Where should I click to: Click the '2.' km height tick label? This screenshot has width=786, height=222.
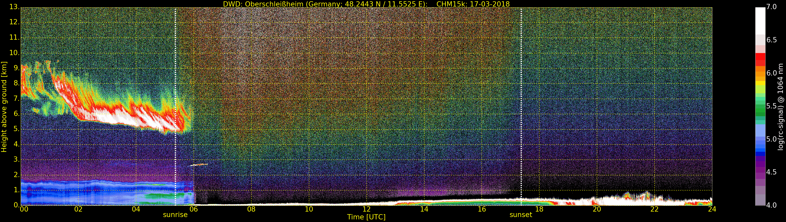(16, 174)
